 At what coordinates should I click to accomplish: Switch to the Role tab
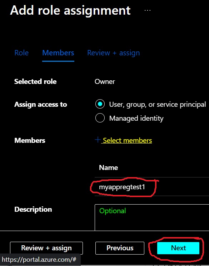(x=21, y=53)
